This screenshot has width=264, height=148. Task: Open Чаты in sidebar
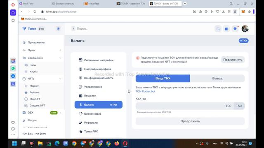click(33, 65)
